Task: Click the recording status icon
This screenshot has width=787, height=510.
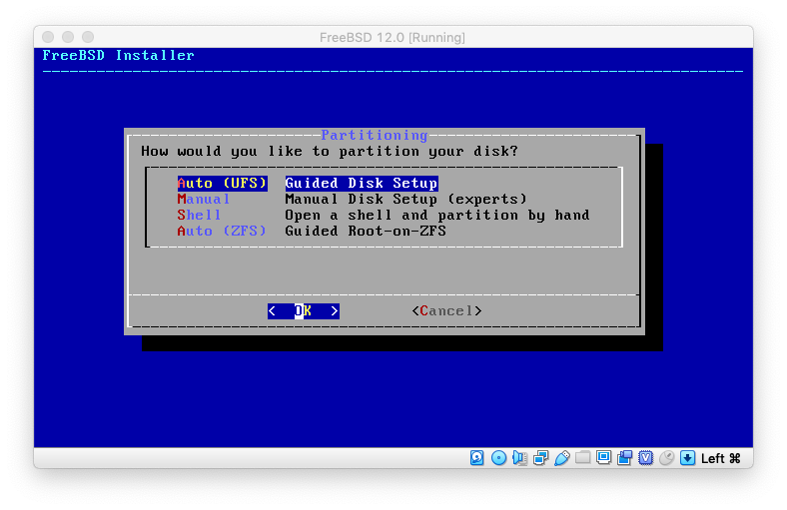Action: coord(624,458)
